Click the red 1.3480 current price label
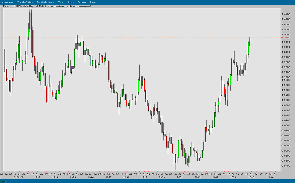The height and width of the screenshot is (183, 295). (x=286, y=37)
